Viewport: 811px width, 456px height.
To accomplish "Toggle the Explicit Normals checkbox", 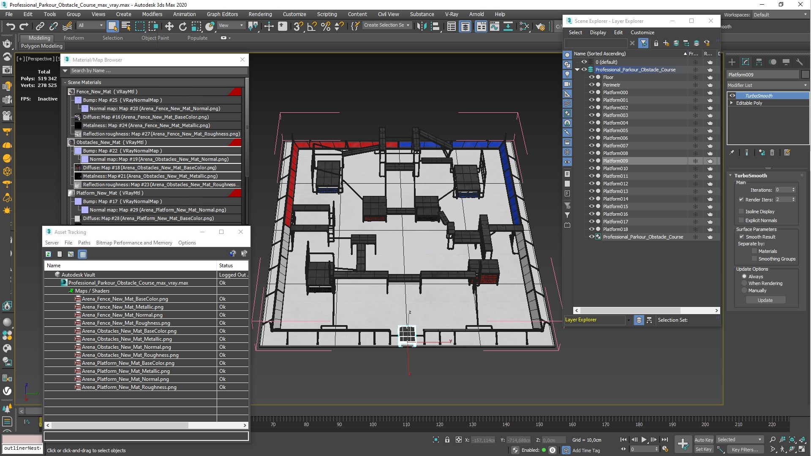I will pos(741,220).
